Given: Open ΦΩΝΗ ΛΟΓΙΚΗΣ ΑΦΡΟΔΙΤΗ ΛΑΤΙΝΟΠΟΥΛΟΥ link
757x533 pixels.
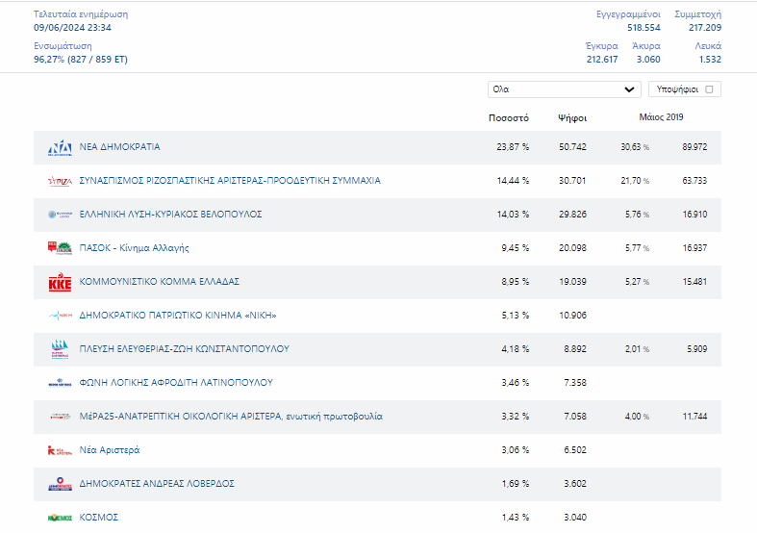Looking at the screenshot, I should [176, 382].
